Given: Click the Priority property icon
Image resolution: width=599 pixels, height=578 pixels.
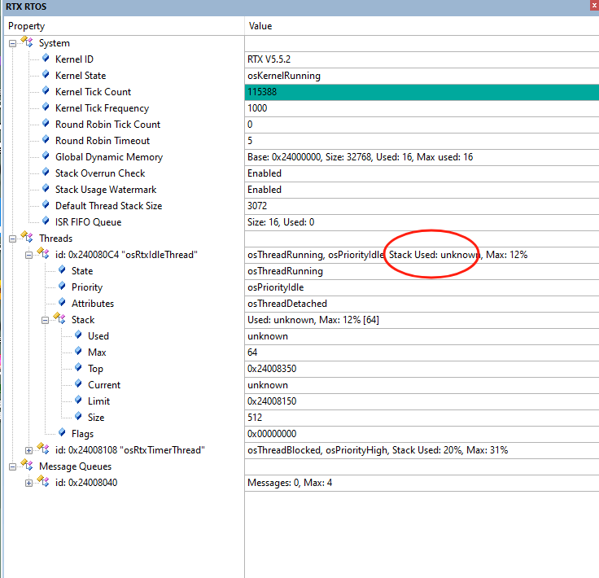Looking at the screenshot, I should (x=62, y=286).
